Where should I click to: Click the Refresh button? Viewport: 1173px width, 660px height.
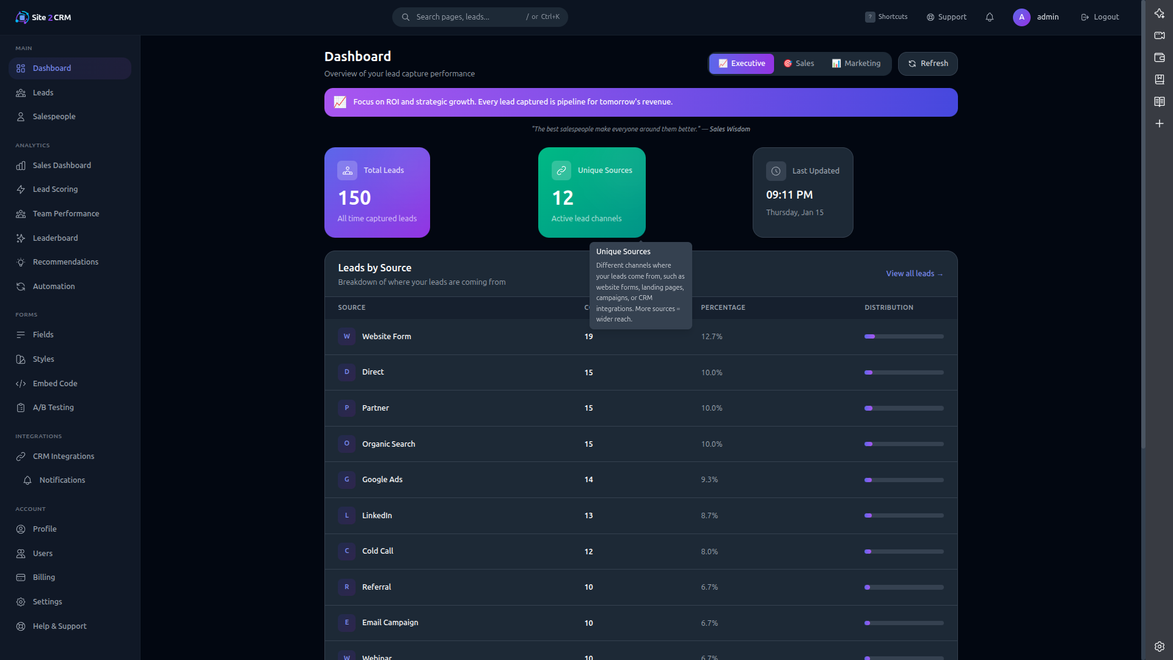tap(928, 63)
